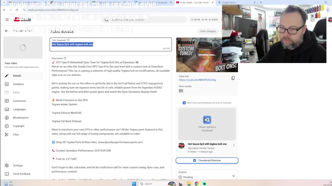332x186 pixels.
Task: Open a new browser tab
Action: point(261,3)
